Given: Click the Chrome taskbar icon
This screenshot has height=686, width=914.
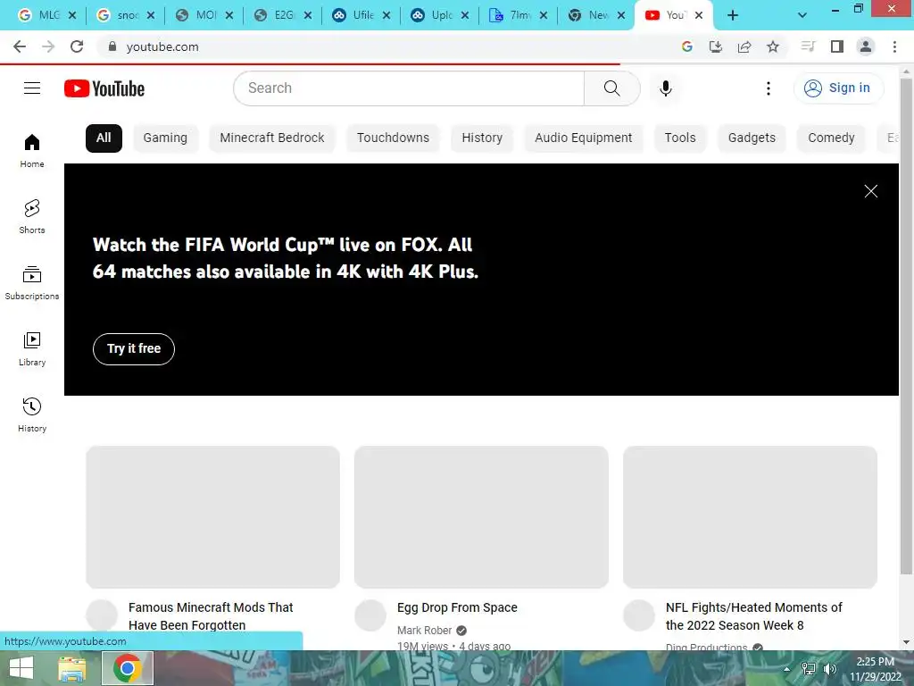Looking at the screenshot, I should [x=128, y=668].
